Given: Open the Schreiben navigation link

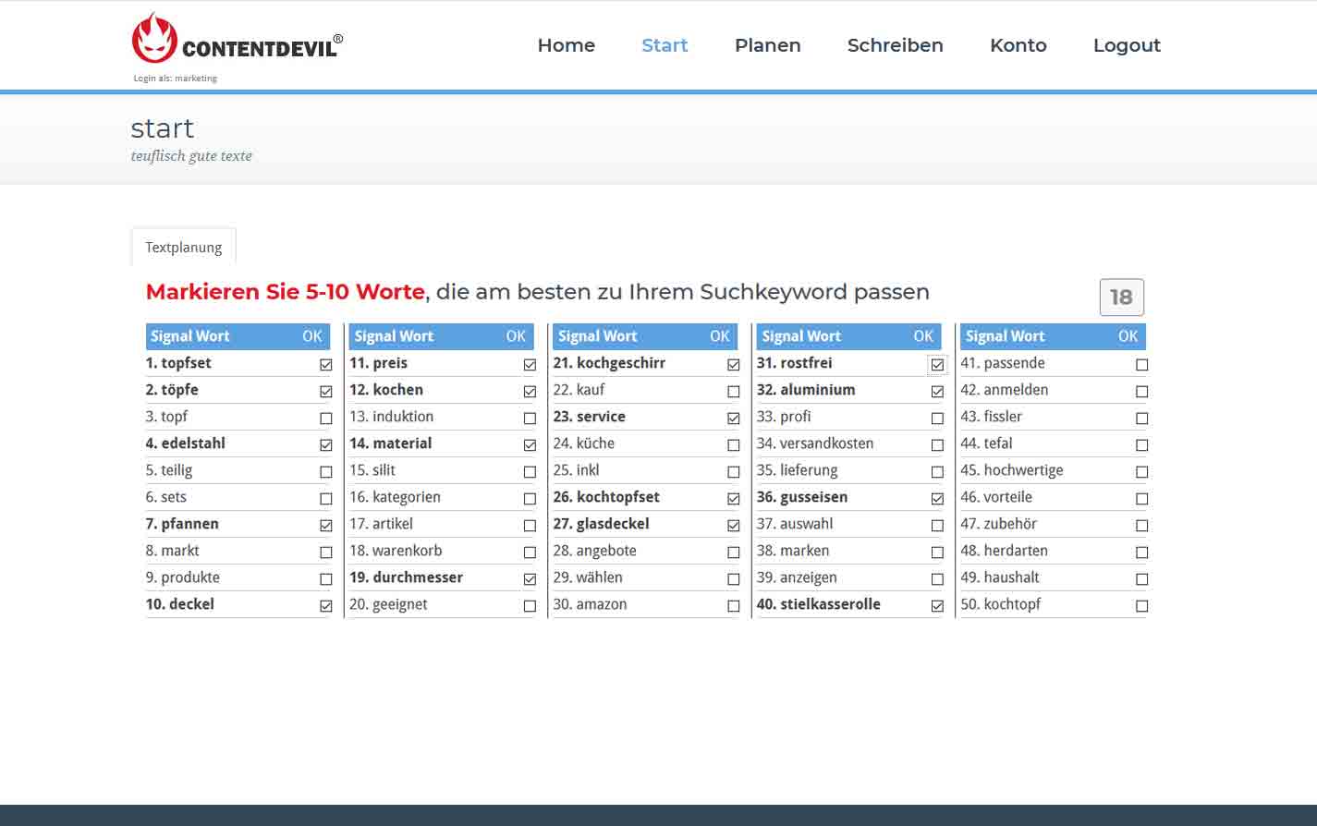Looking at the screenshot, I should click(895, 45).
